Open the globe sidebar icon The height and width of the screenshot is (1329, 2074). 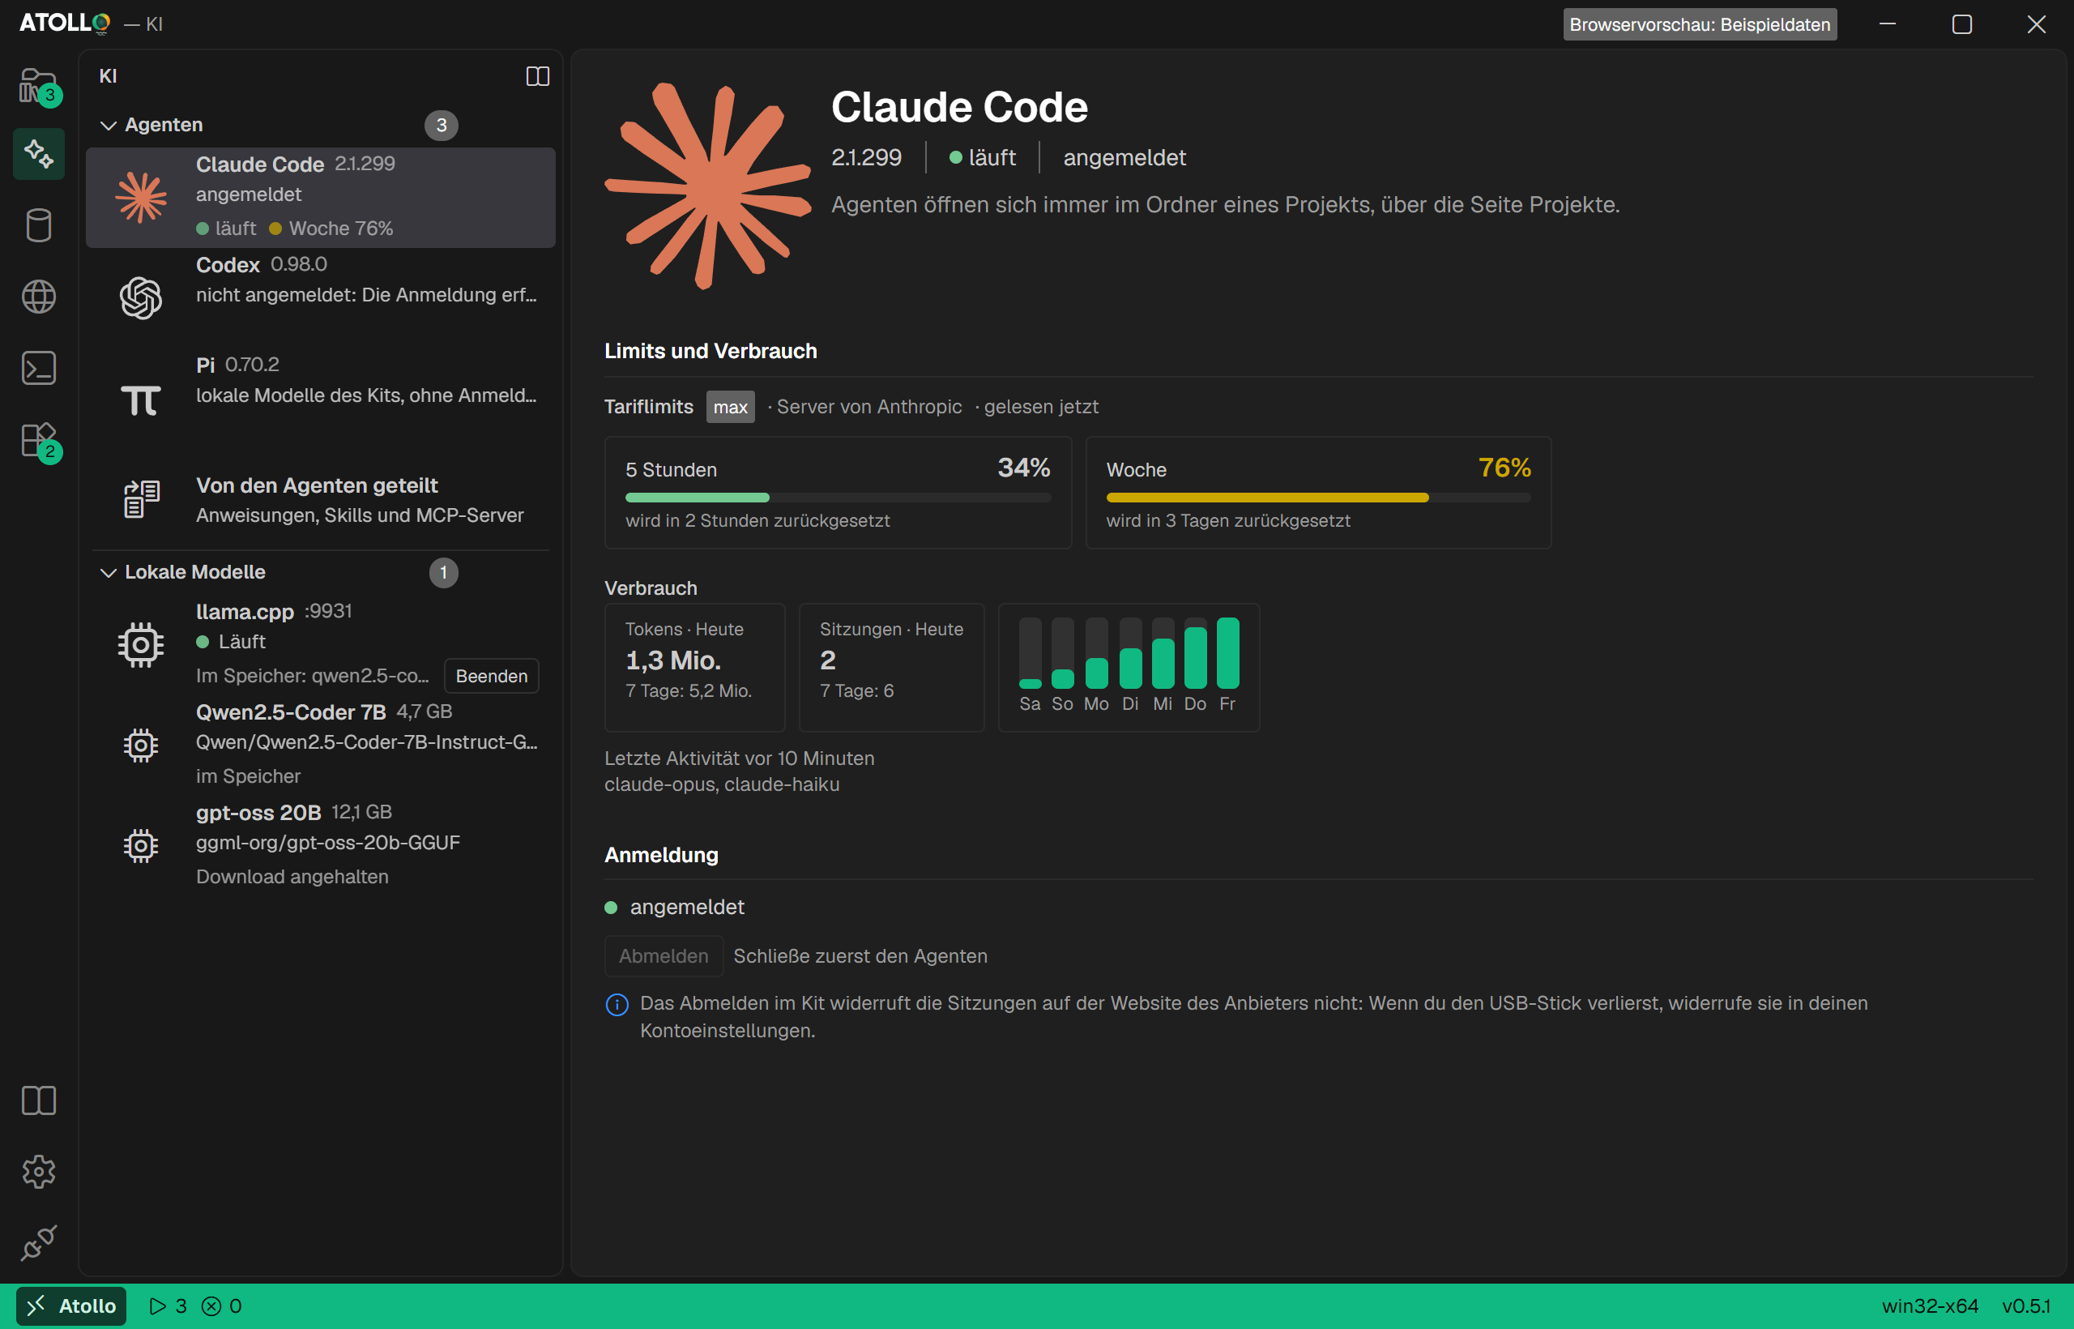coord(39,297)
